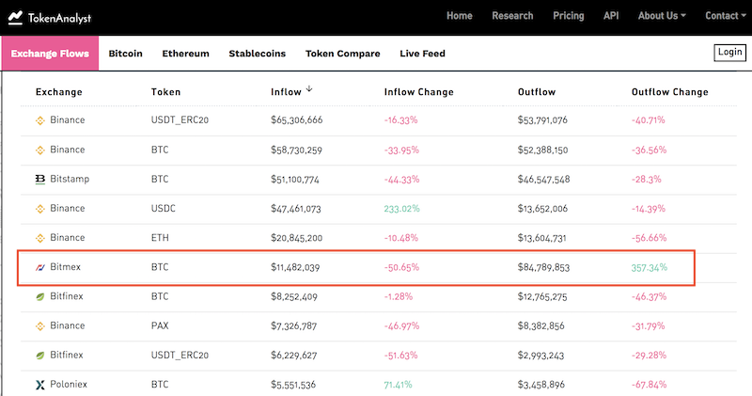Click Bitfinex icon in BTC row
The height and width of the screenshot is (396, 752).
[x=40, y=296]
